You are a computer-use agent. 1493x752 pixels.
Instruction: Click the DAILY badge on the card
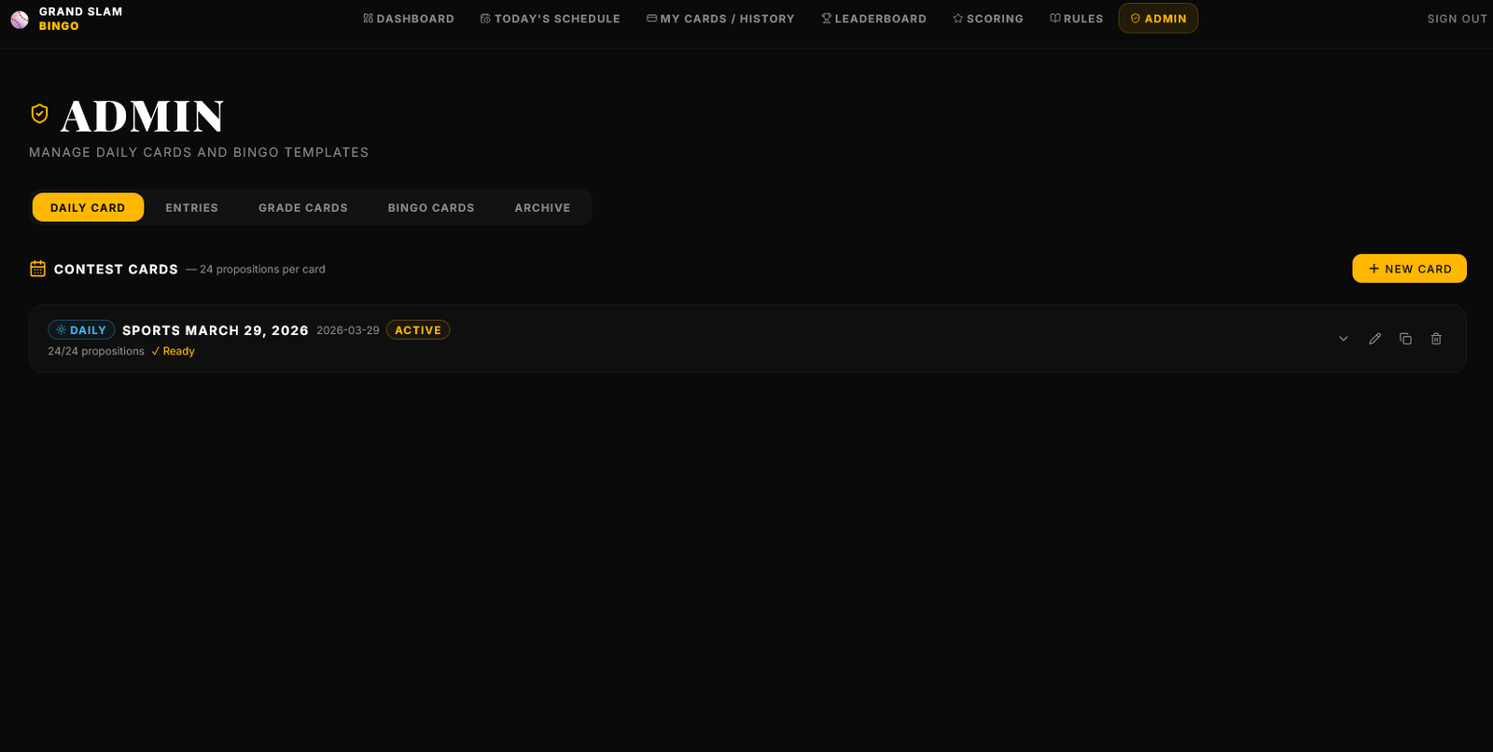point(81,330)
